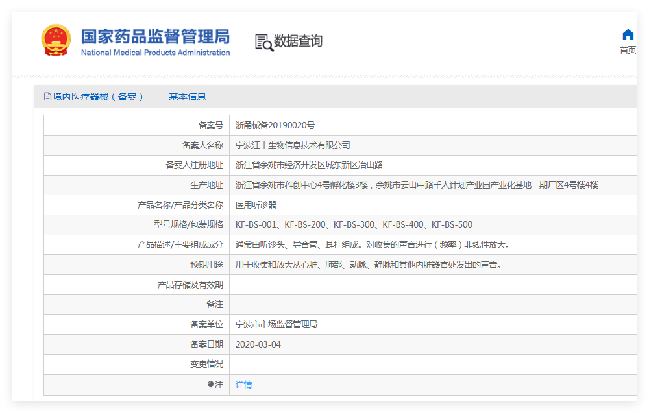Screen dimensions: 649x413
Task: Click the 备案日期 label cell
Action: (136, 344)
